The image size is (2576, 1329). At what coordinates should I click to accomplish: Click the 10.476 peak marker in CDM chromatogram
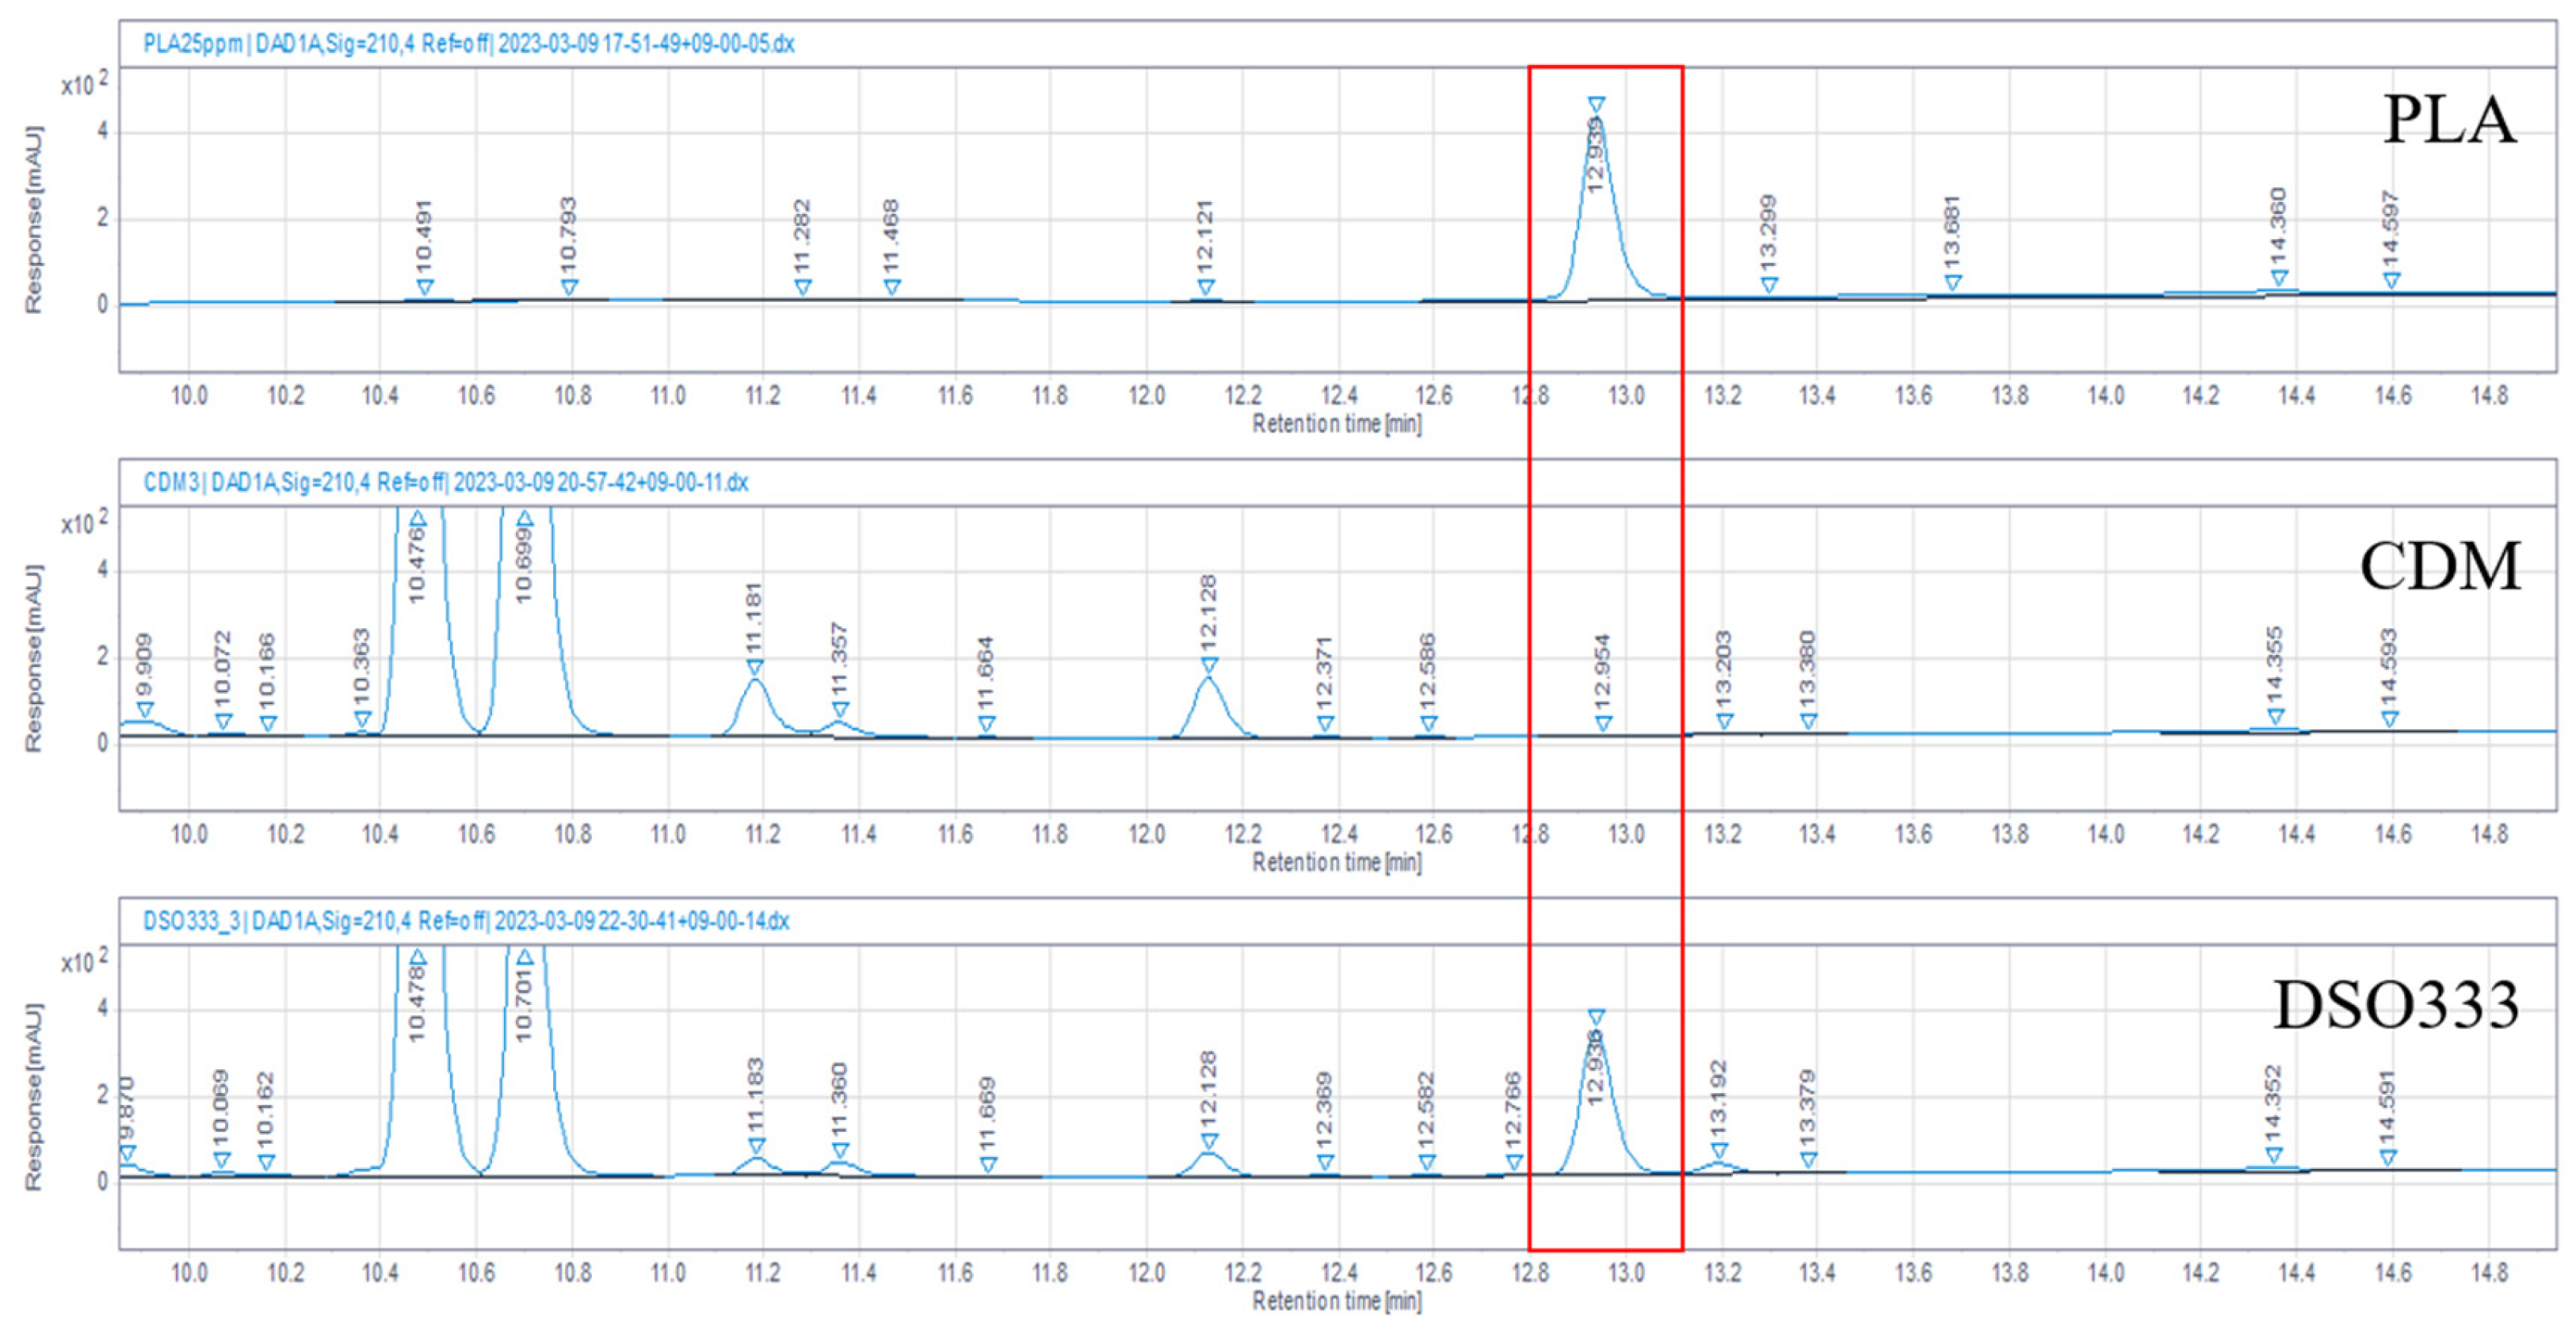418,519
